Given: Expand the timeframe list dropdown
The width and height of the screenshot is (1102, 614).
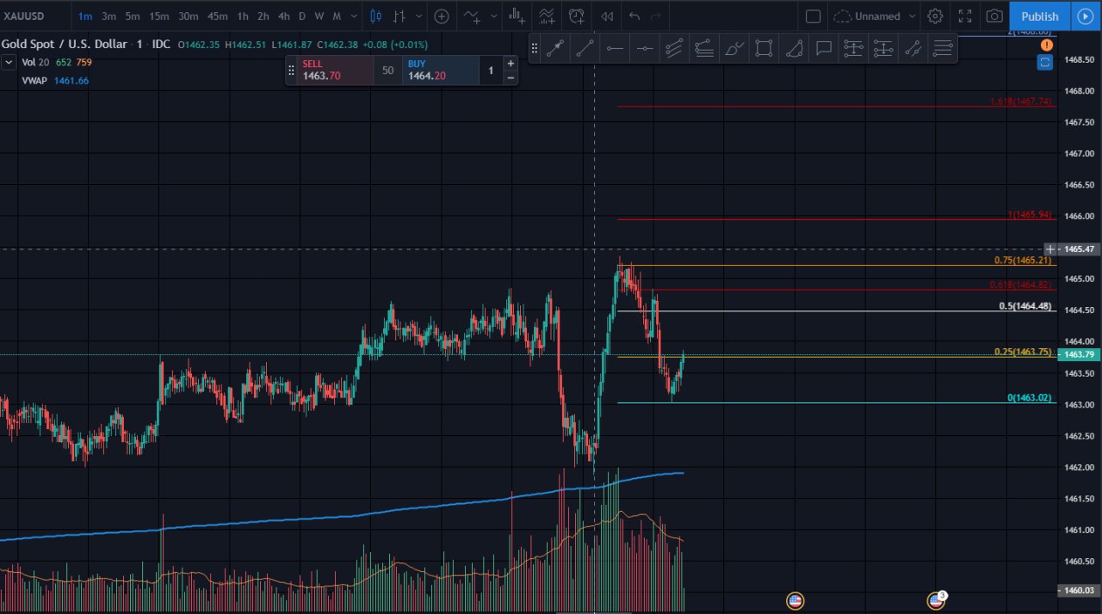Looking at the screenshot, I should [x=354, y=16].
